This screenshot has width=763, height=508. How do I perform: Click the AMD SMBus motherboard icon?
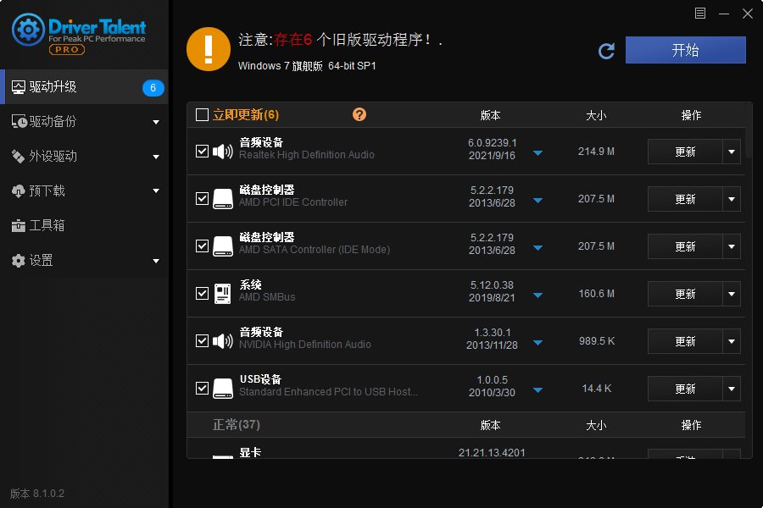222,294
